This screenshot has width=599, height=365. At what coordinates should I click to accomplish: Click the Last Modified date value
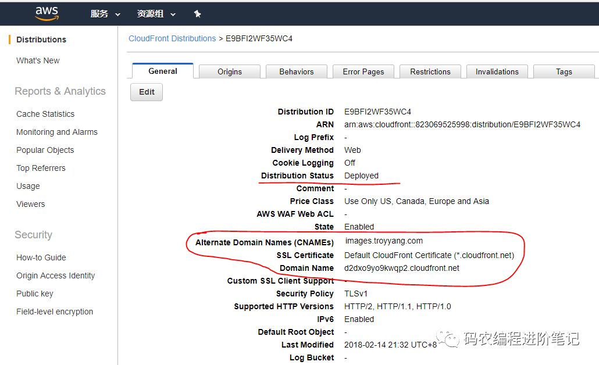coord(390,345)
